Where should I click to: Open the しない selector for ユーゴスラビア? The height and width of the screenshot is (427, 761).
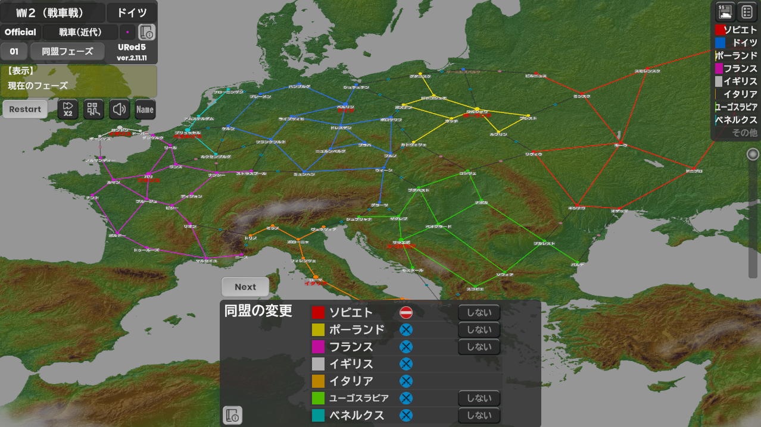click(x=479, y=398)
